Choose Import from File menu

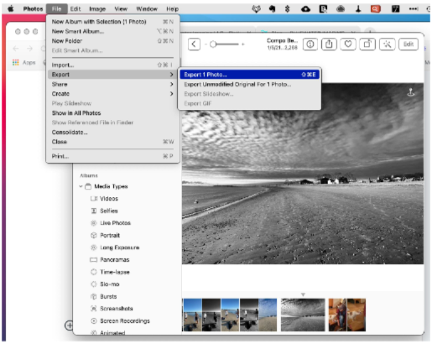[x=112, y=65]
